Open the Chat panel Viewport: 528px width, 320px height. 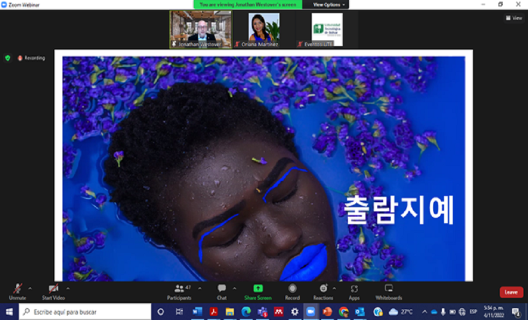[222, 290]
